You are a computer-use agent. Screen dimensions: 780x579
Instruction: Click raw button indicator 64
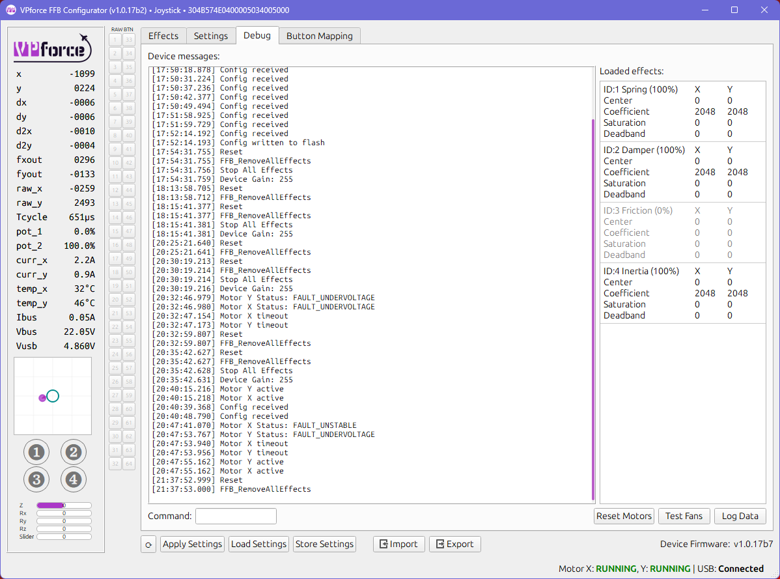(x=129, y=464)
